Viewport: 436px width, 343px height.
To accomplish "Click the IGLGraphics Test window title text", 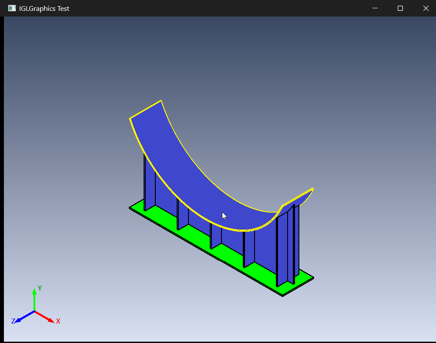I will 44,9.
